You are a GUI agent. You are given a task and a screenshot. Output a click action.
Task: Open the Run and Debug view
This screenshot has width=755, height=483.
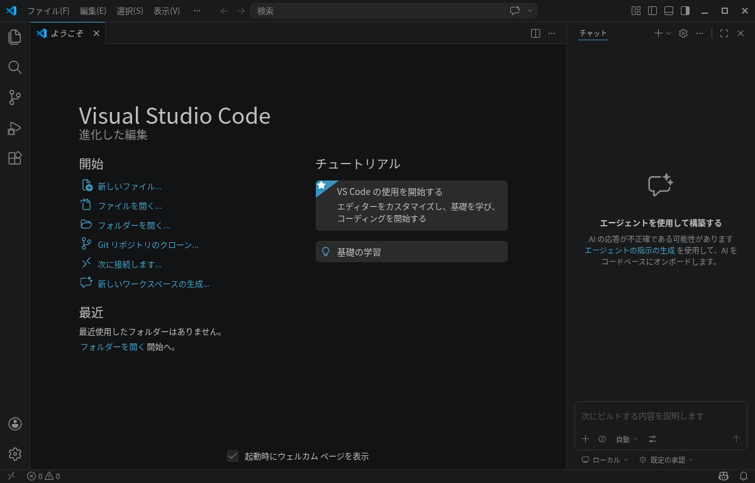pyautogui.click(x=15, y=128)
